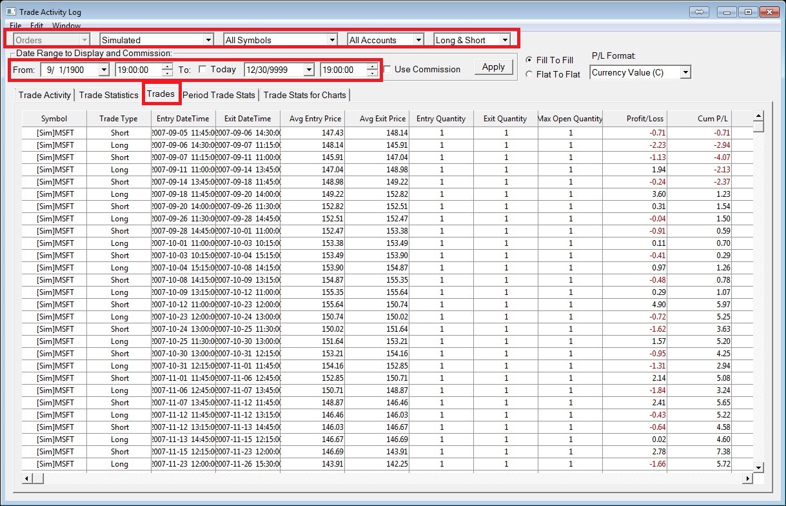The height and width of the screenshot is (506, 786).
Task: Open the File menu
Action: pyautogui.click(x=15, y=26)
